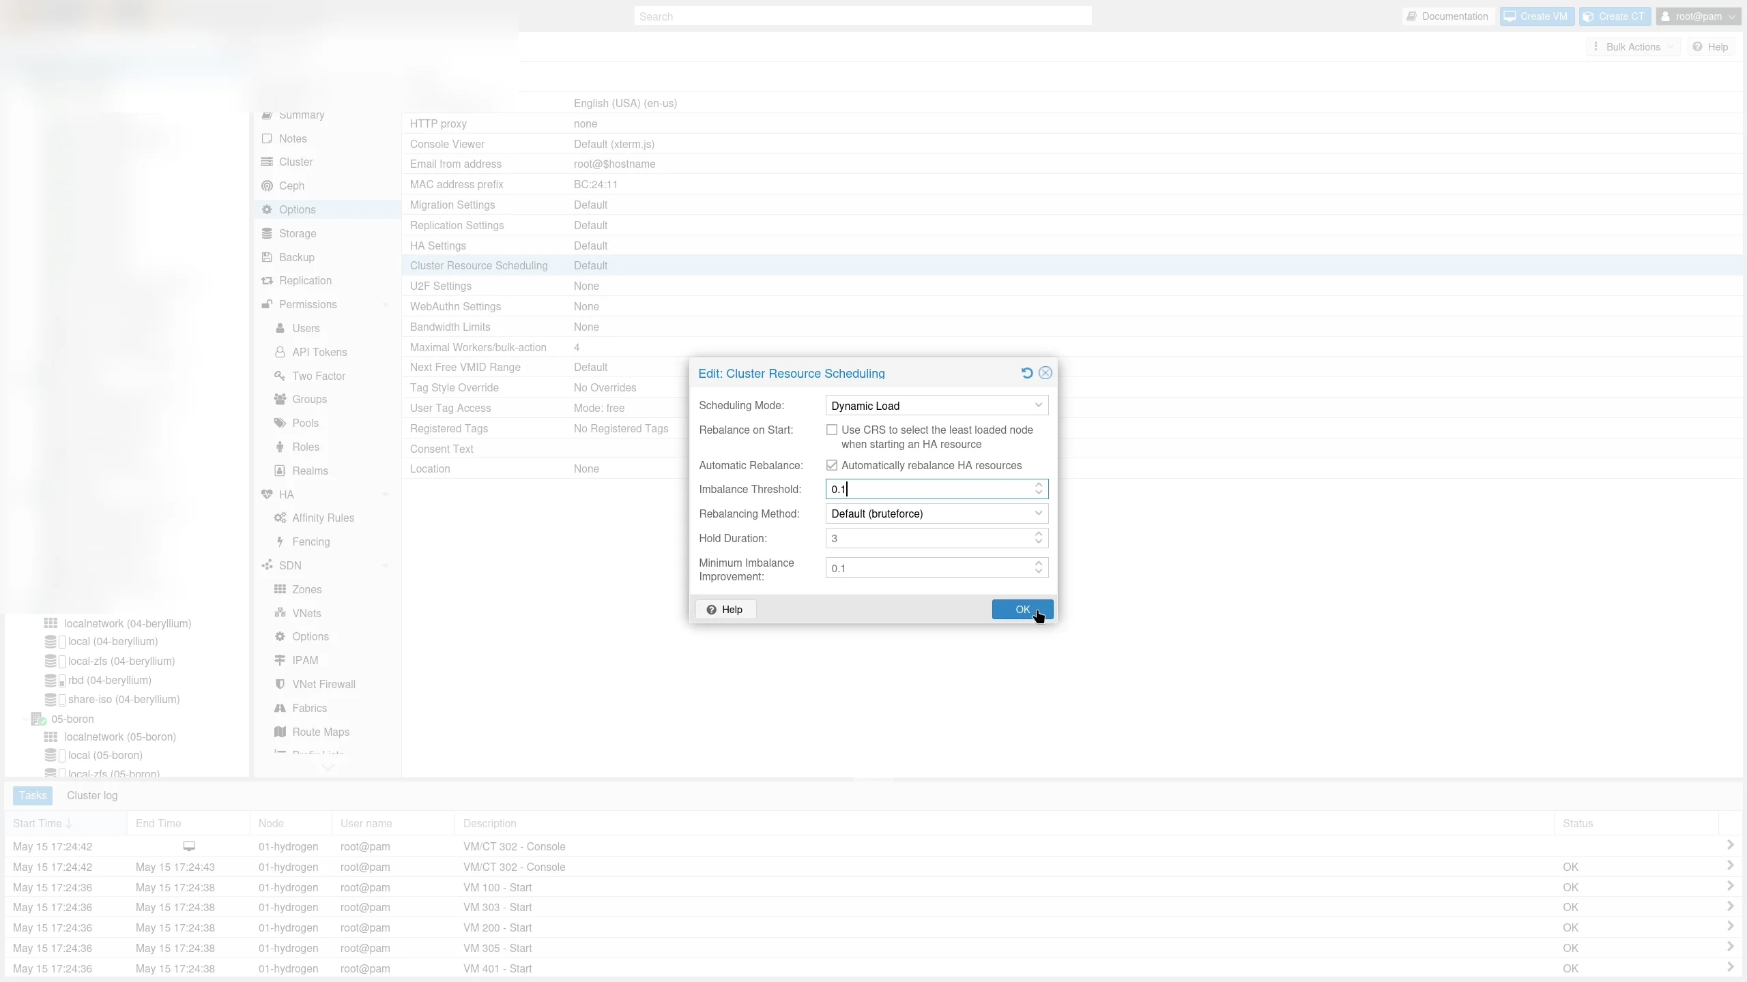The width and height of the screenshot is (1747, 982).
Task: Select the Tasks tab
Action: [33, 795]
